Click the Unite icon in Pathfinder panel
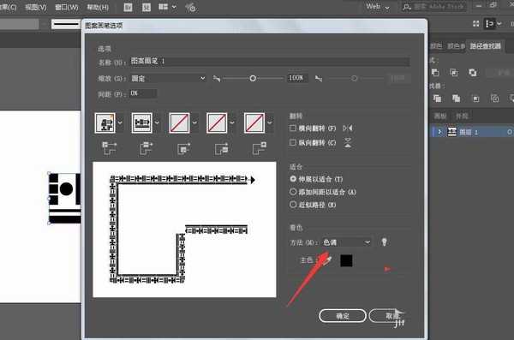 pos(435,72)
